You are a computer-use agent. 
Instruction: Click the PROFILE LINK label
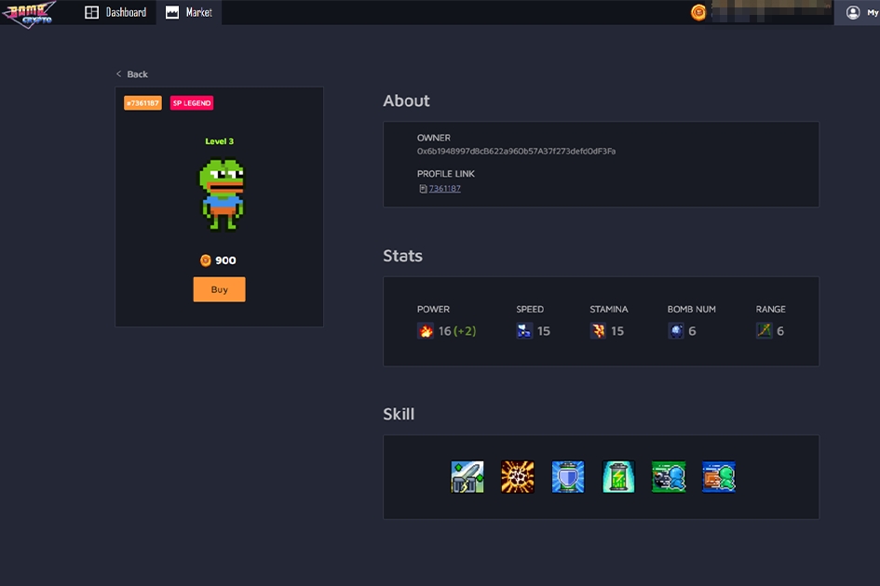click(x=446, y=174)
